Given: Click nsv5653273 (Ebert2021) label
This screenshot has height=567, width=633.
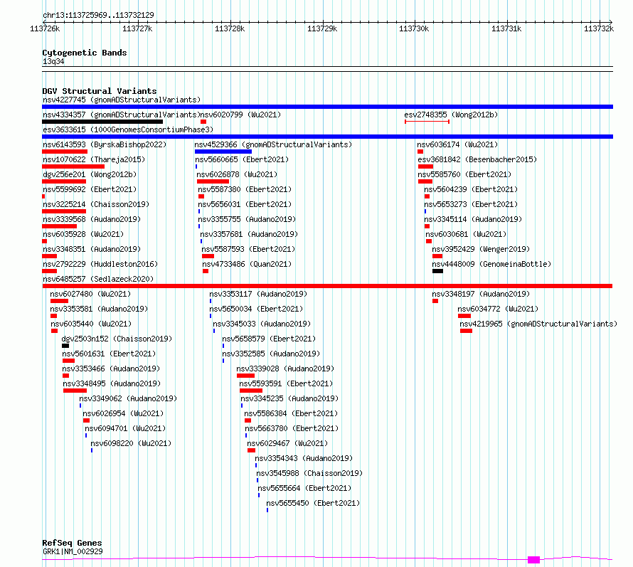Looking at the screenshot, I should point(471,204).
